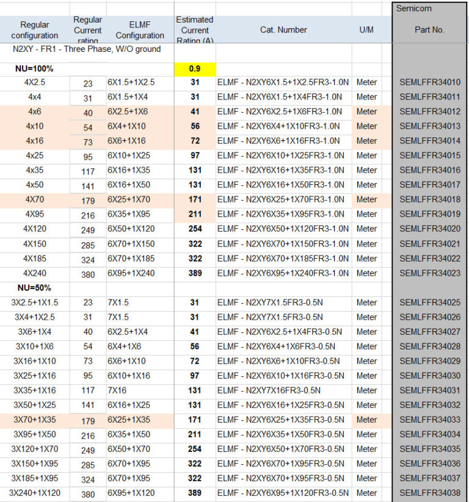Click part number SEMLFFR34020
The image size is (469, 502).
click(x=429, y=229)
